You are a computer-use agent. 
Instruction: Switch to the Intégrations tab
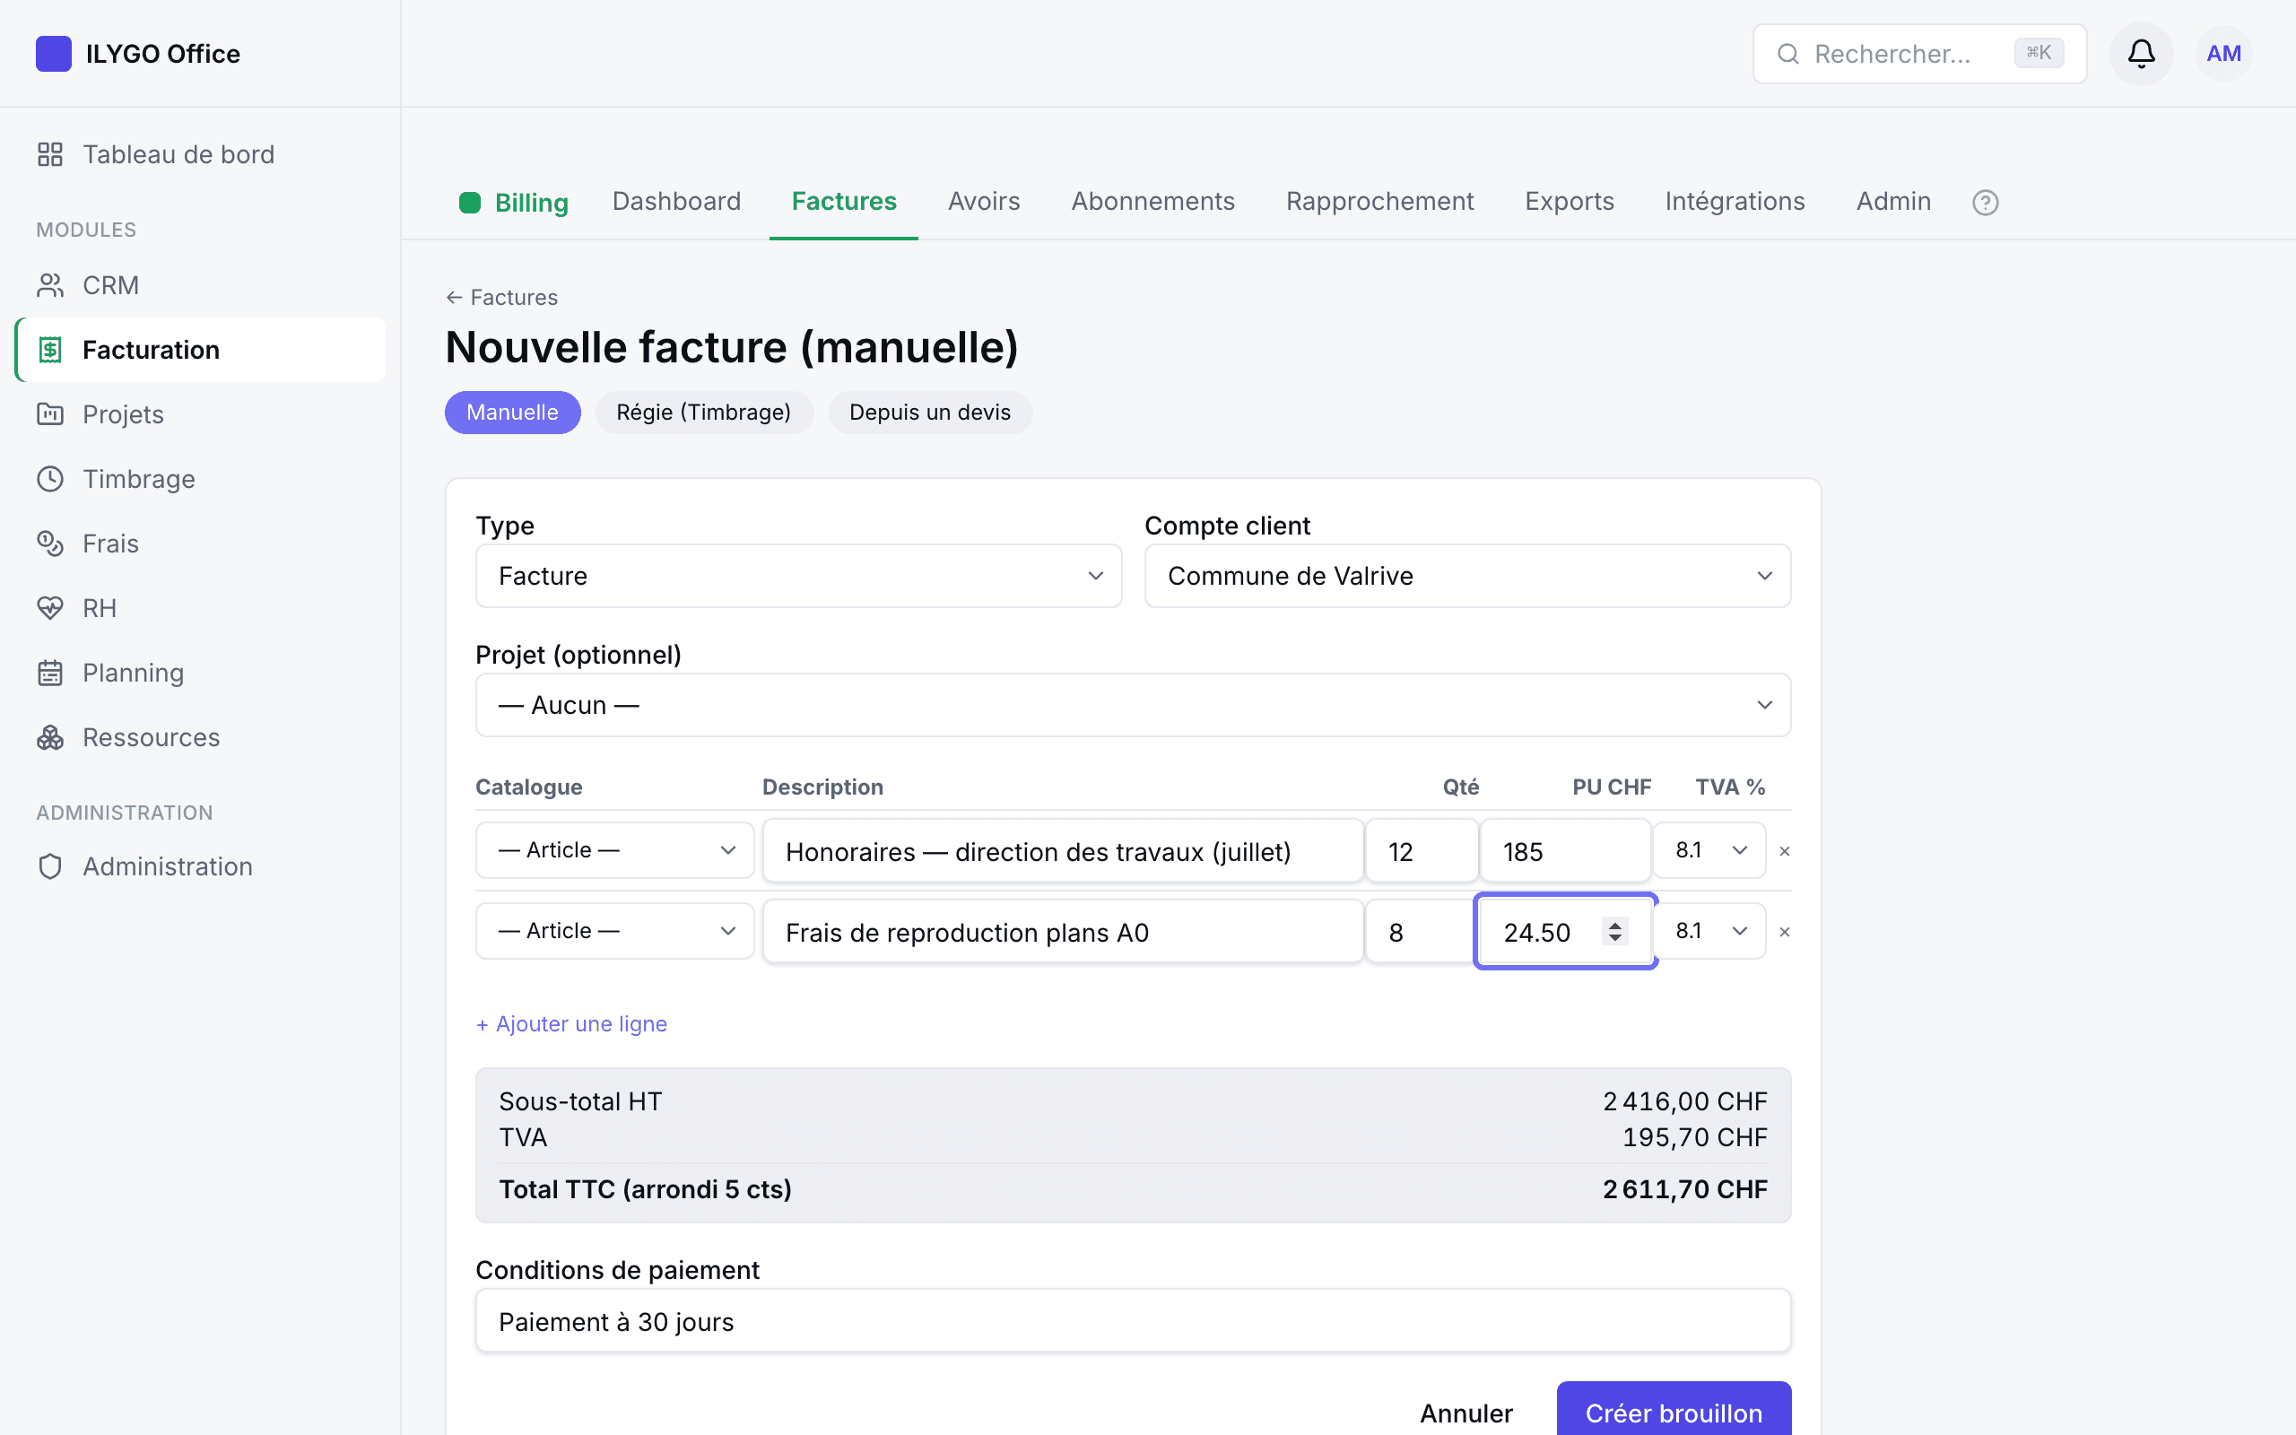[1735, 201]
